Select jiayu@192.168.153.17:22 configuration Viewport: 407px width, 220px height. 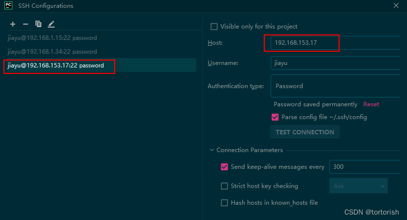pos(56,65)
